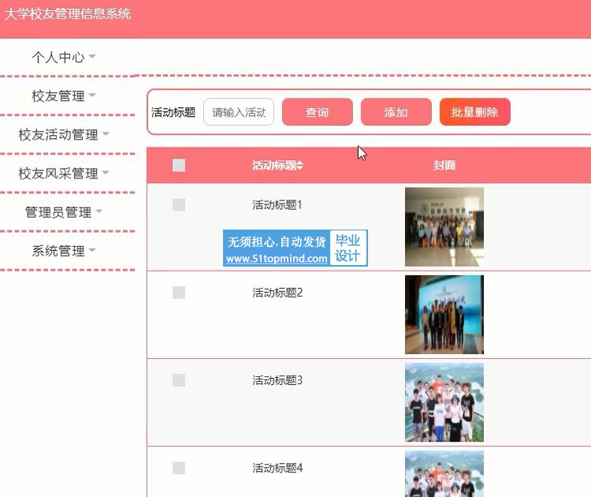591x497 pixels.
Task: Click the 活动标题4 text cell
Action: click(277, 468)
